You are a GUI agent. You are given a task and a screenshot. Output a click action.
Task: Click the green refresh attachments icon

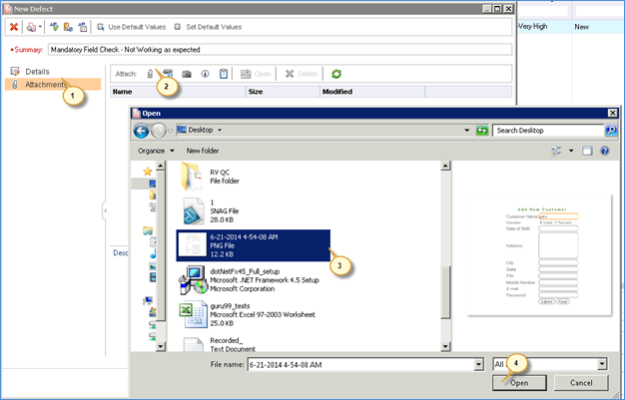click(336, 74)
